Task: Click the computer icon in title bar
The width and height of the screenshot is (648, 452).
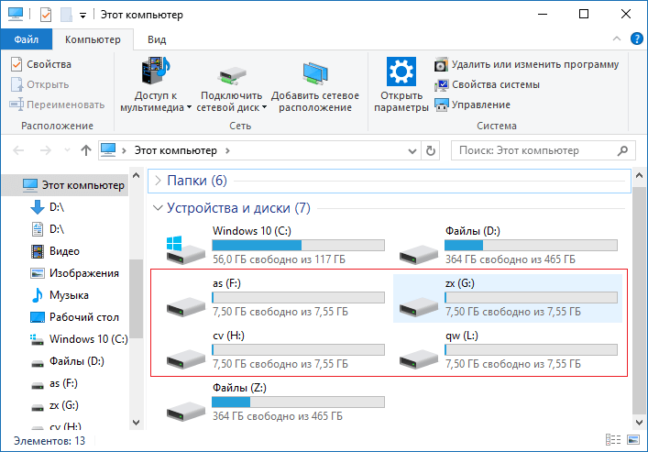Action: (16, 14)
